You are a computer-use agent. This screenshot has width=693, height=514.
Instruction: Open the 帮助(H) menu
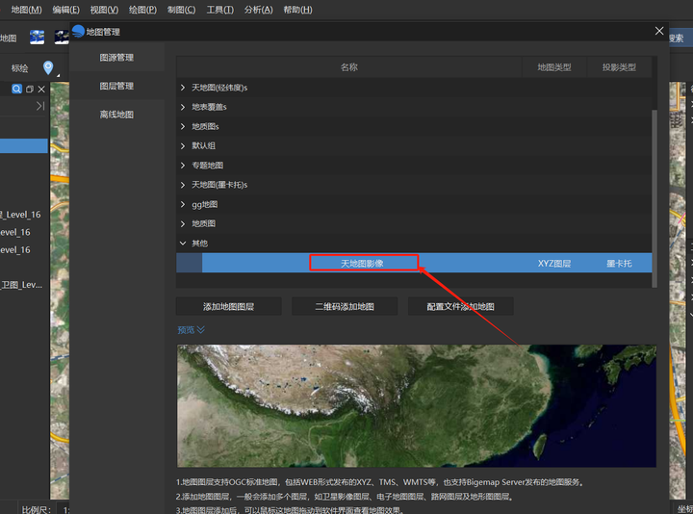[x=297, y=10]
